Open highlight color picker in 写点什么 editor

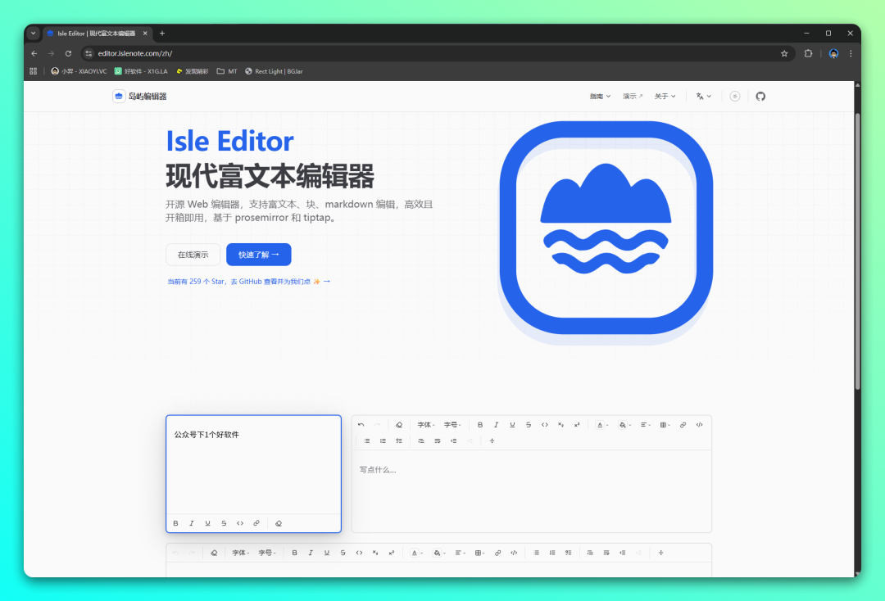click(x=624, y=425)
